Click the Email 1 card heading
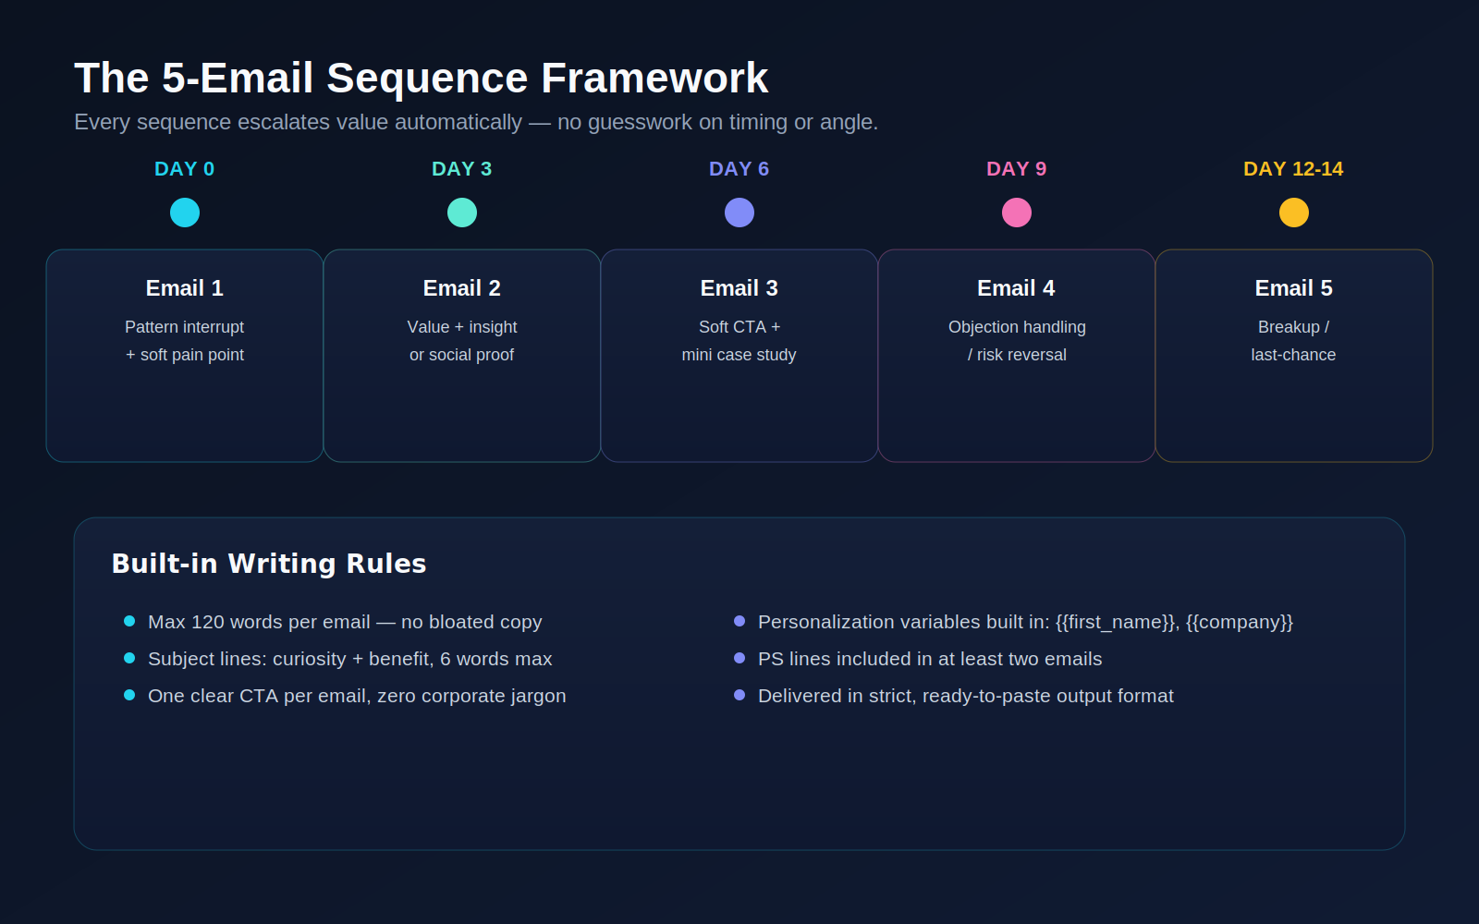The height and width of the screenshot is (924, 1479). pyautogui.click(x=185, y=288)
